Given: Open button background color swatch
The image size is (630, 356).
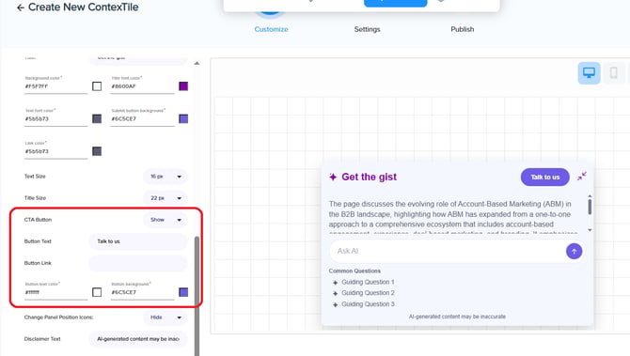Looking at the screenshot, I should (x=183, y=292).
